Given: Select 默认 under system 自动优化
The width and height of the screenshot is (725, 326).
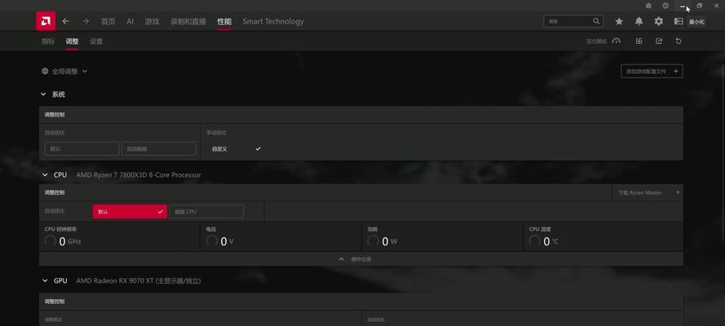Looking at the screenshot, I should tap(82, 148).
